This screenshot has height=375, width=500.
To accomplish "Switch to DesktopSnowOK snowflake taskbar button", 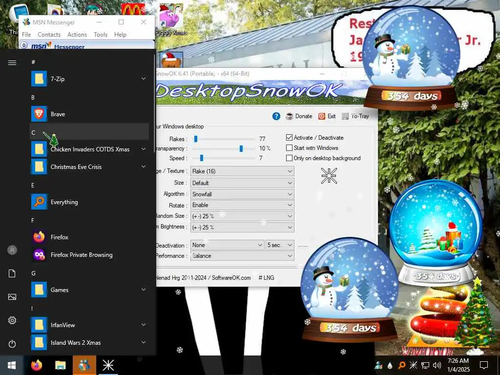I will pyautogui.click(x=108, y=365).
